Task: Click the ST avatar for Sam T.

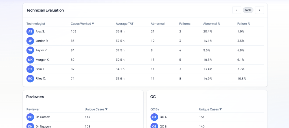Action: (30, 69)
